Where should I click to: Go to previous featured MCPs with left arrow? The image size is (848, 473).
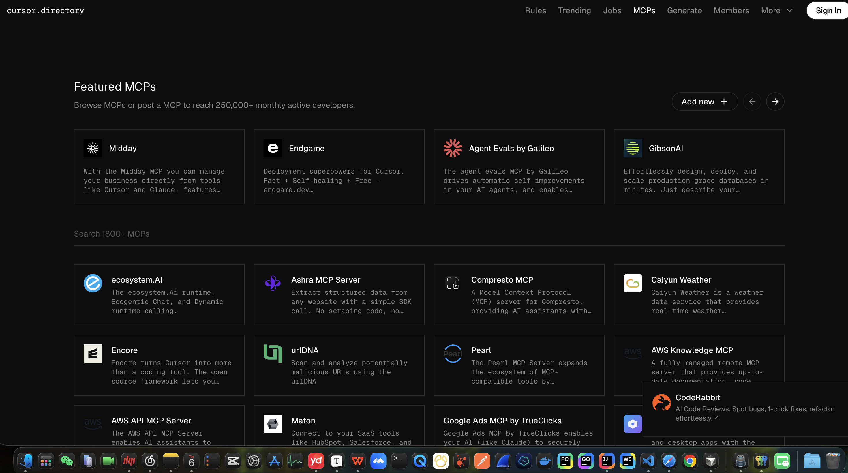tap(752, 102)
